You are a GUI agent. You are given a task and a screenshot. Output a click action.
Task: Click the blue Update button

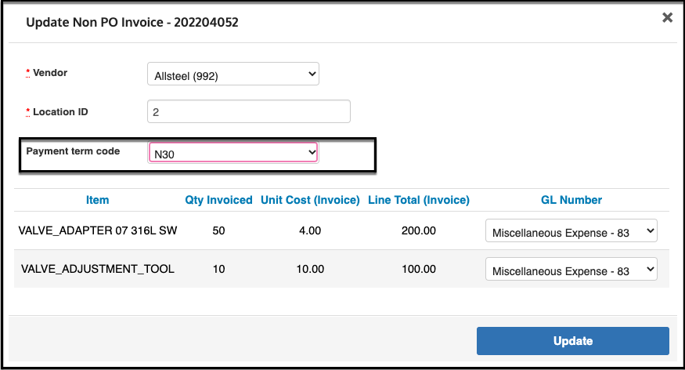coord(573,341)
